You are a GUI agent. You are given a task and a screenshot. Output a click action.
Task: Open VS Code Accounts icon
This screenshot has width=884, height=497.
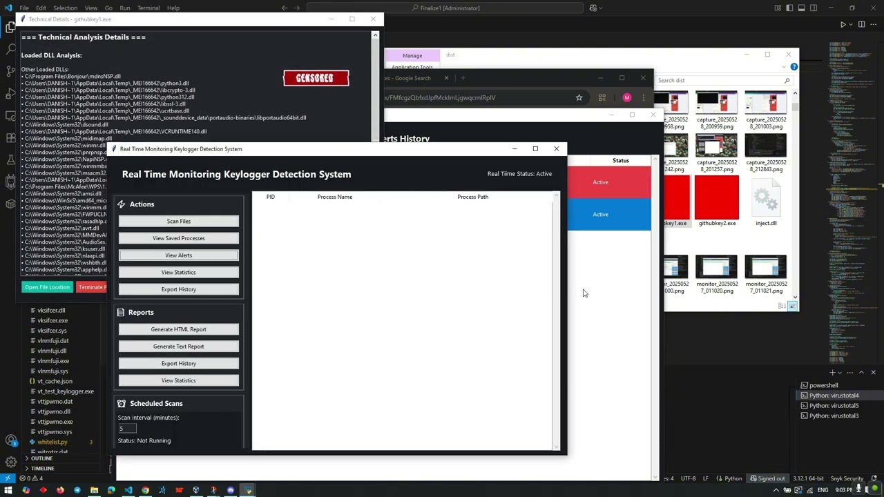[x=10, y=440]
